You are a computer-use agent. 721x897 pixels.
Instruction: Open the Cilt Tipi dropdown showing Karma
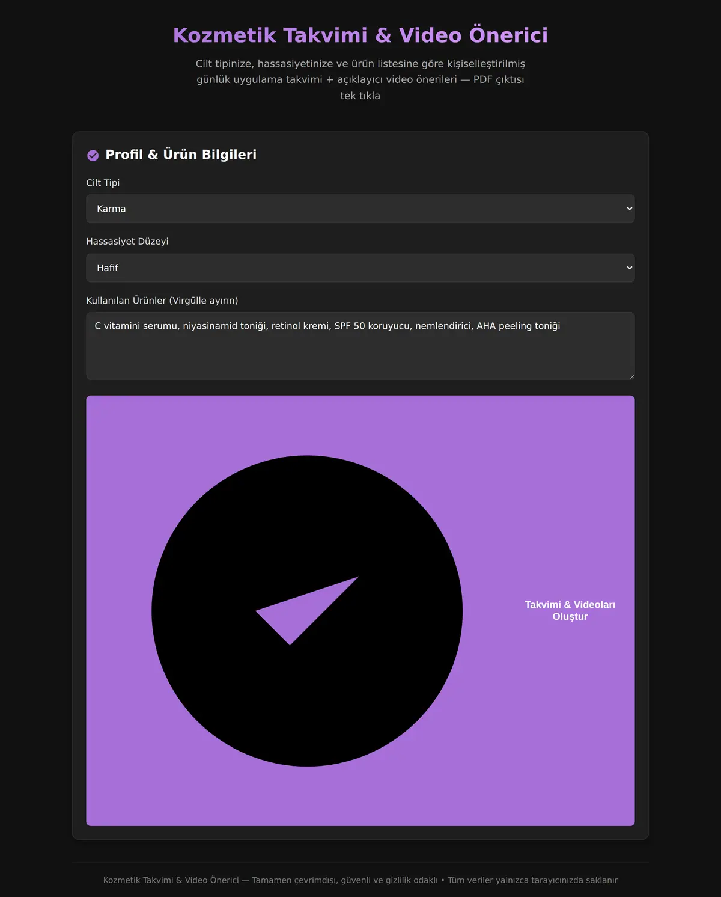tap(360, 209)
